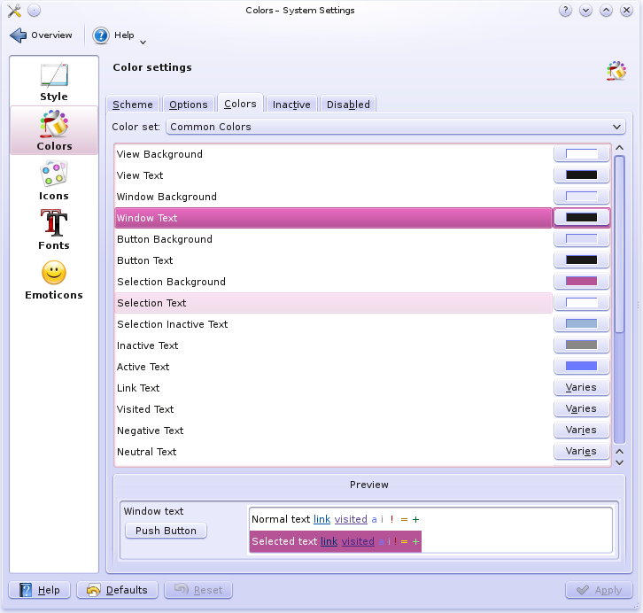Screen dimensions: 643x613
Task: Switch to the Inactive tab
Action: point(291,105)
